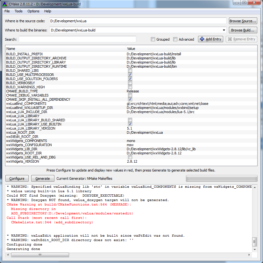
Task: Uncheck CMAKE_SKIP_INSTALL_ALL_DEPENDENCY checkbox
Action: [130, 99]
